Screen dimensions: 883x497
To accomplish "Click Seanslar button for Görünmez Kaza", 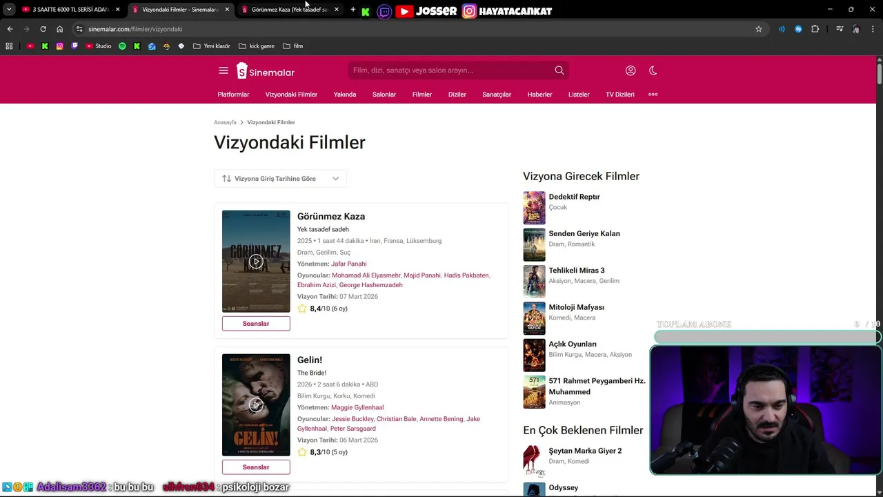I will [256, 324].
